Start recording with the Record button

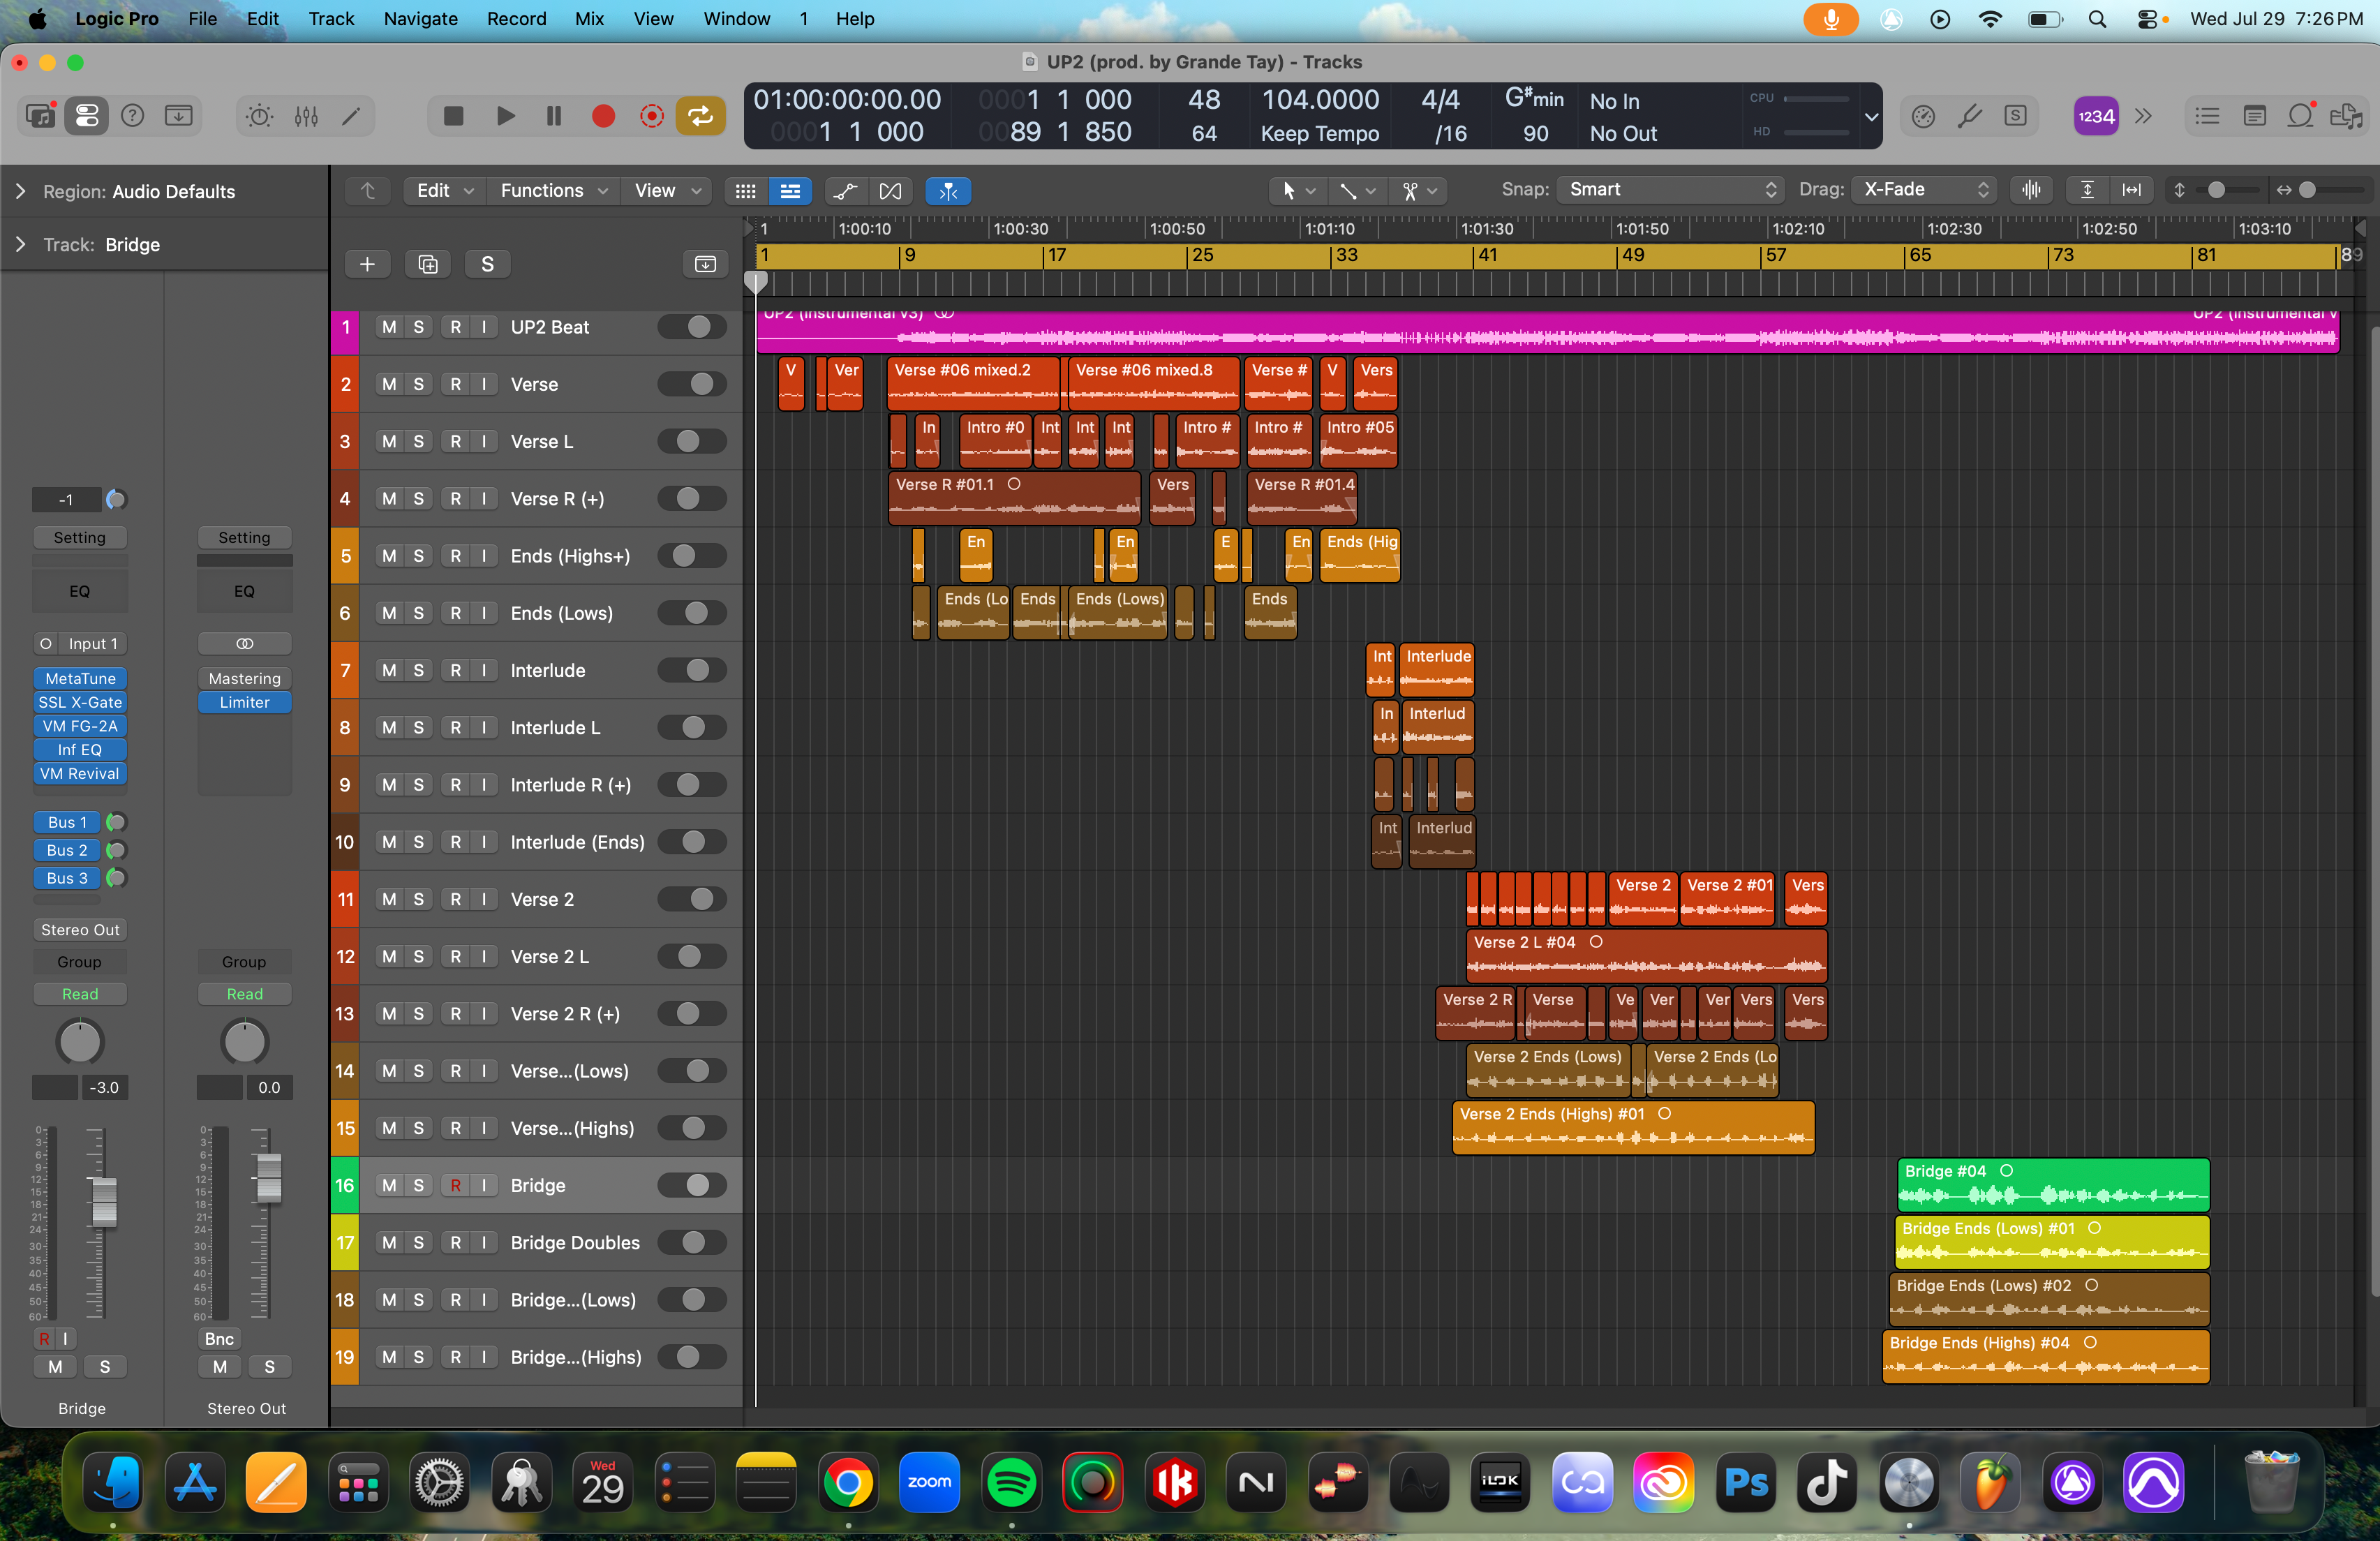point(603,116)
